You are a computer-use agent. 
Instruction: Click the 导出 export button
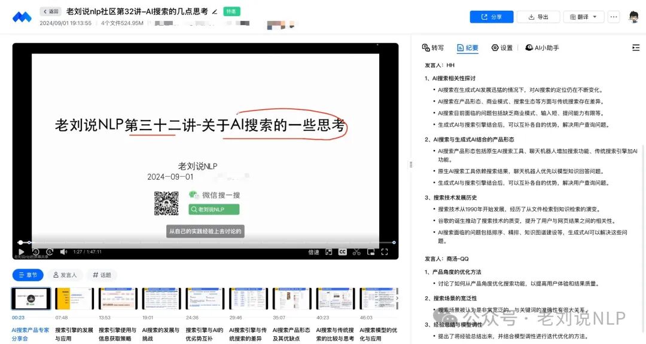538,17
